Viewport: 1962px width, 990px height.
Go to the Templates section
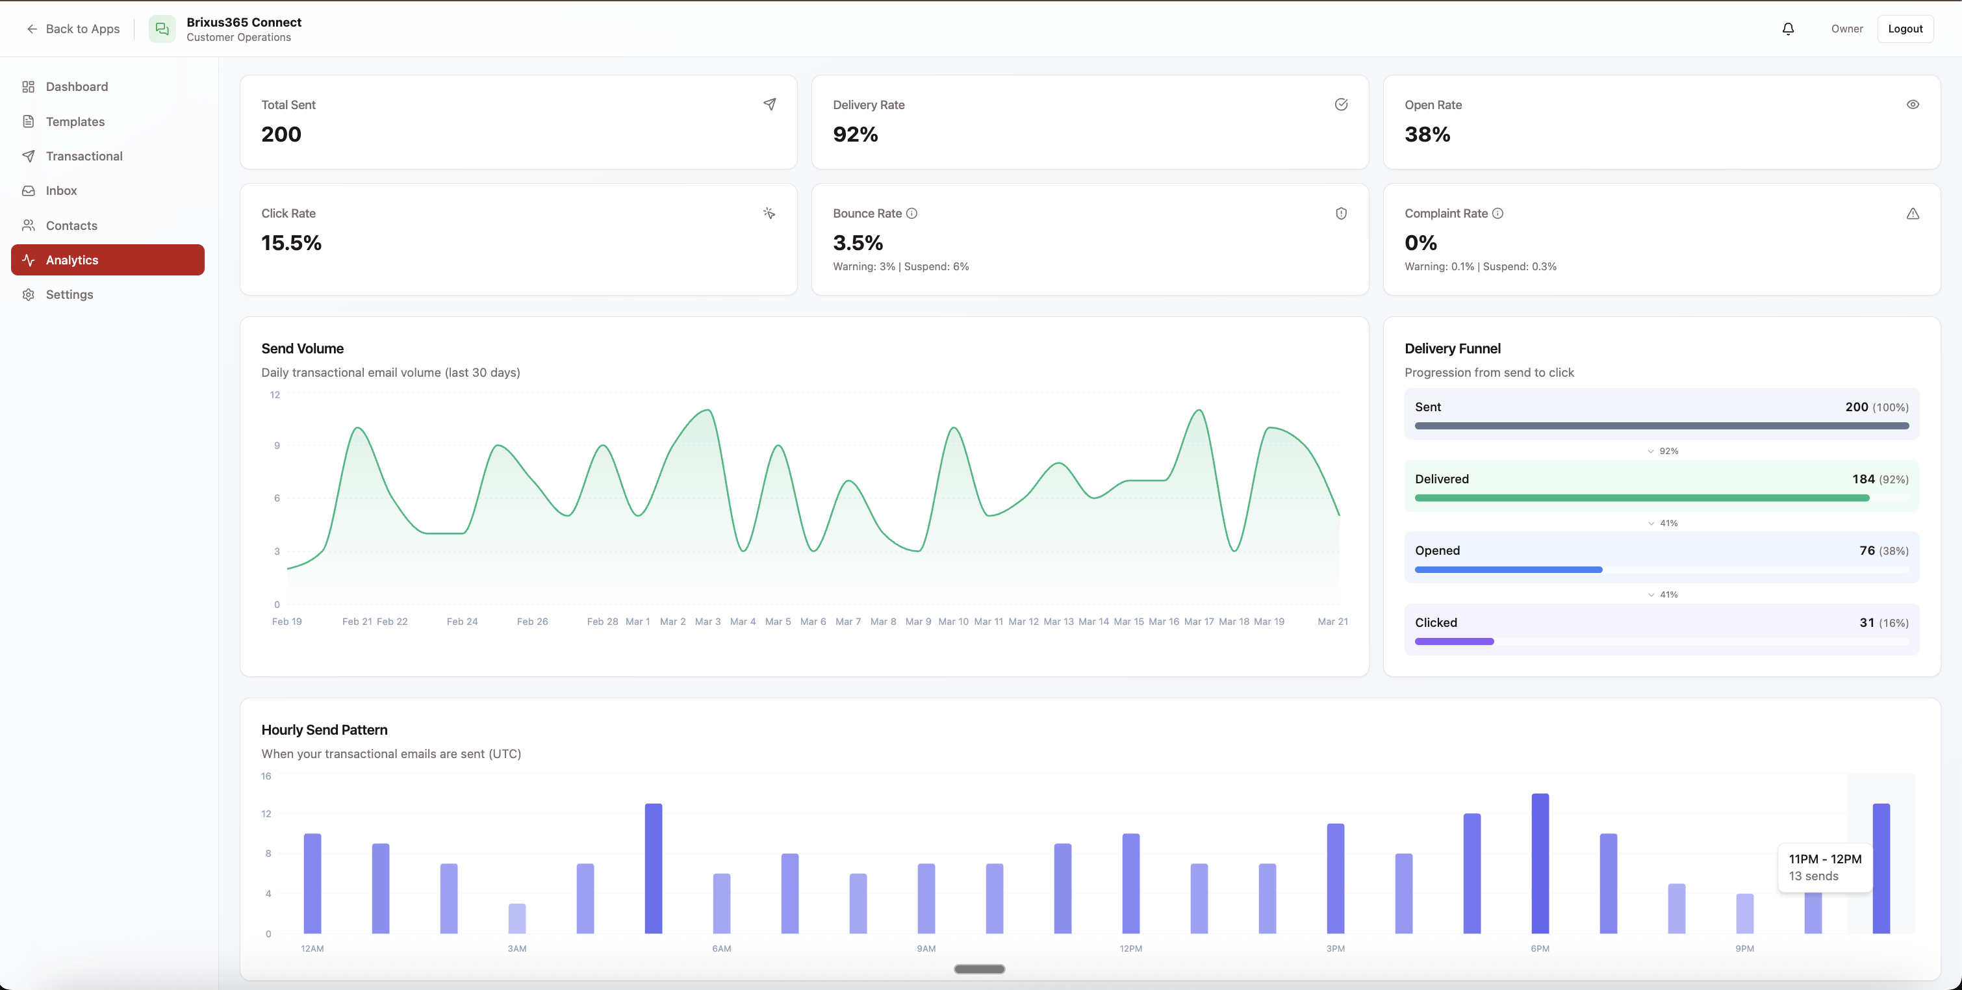click(107, 122)
